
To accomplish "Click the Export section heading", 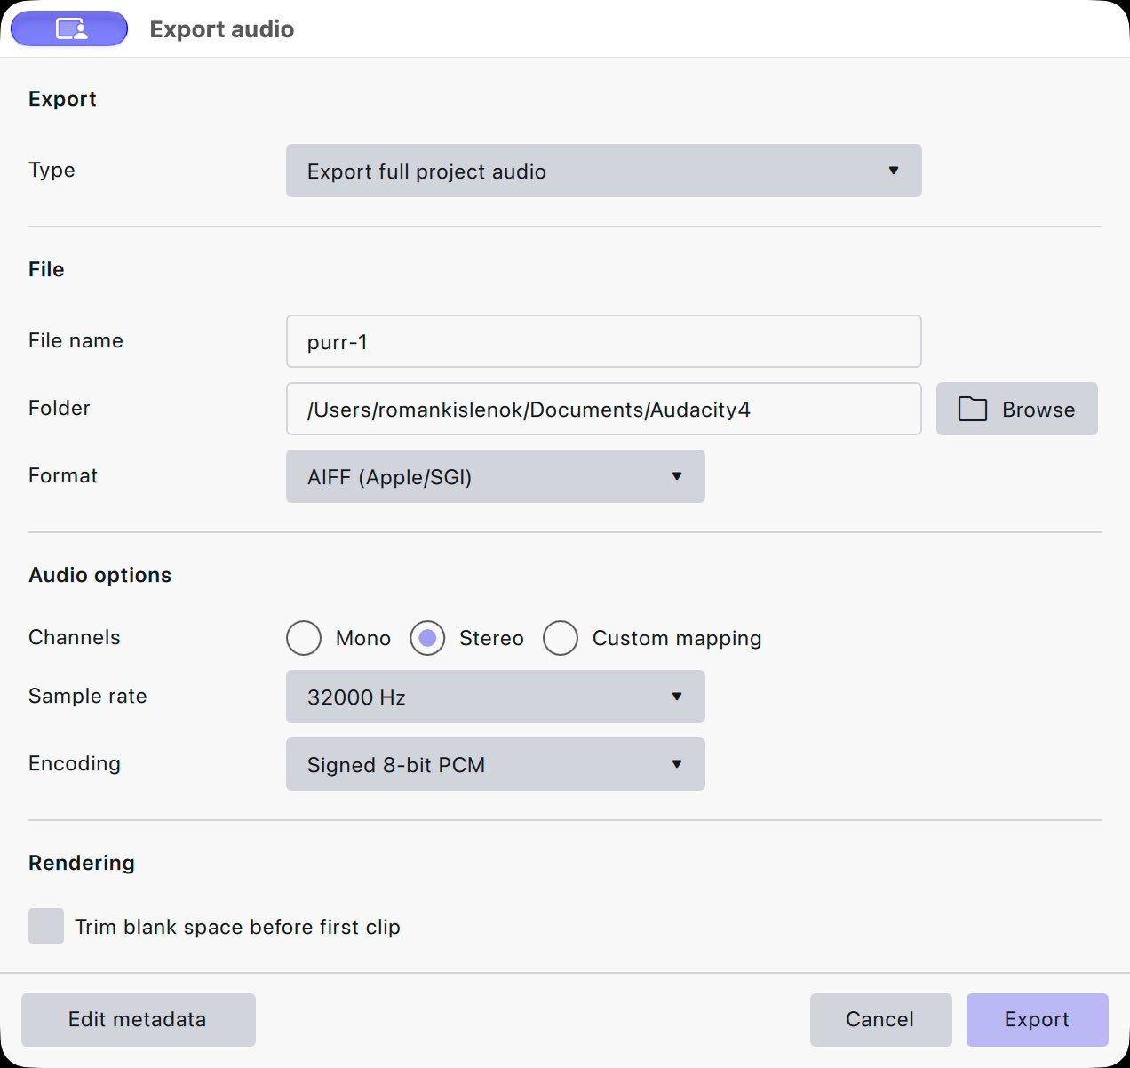I will point(62,99).
